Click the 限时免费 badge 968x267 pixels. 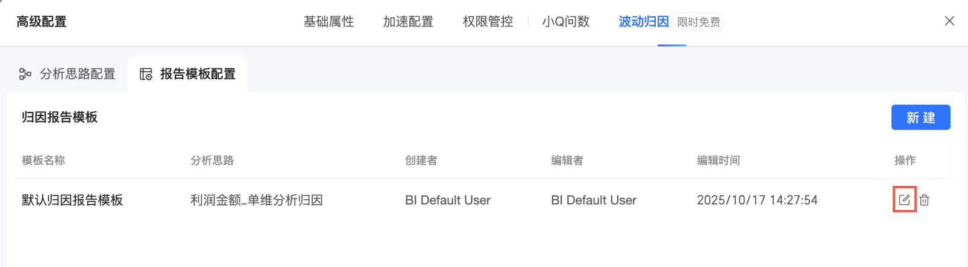pos(699,22)
